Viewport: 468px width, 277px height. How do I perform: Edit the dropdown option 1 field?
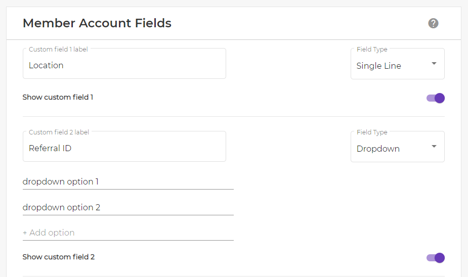click(128, 181)
